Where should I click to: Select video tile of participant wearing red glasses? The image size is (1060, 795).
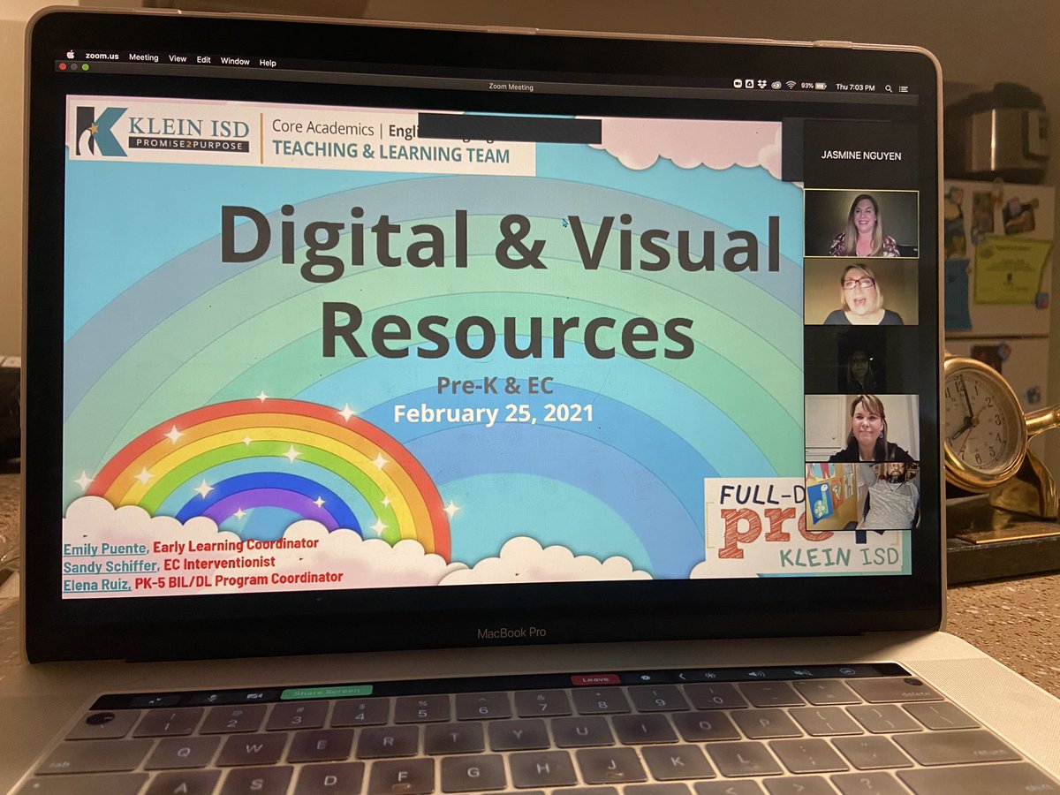(861, 292)
